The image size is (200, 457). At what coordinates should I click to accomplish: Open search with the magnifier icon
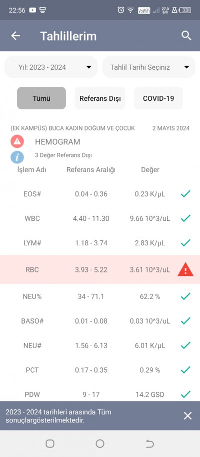point(186,36)
